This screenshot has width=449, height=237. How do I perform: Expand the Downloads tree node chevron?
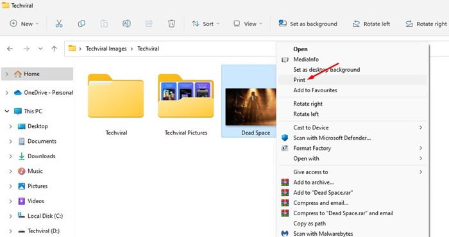[11, 156]
